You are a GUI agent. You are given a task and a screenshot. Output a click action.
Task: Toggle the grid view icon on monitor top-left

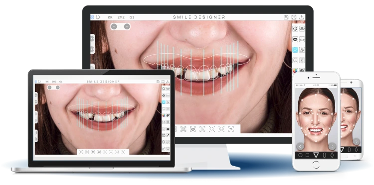click(92, 17)
